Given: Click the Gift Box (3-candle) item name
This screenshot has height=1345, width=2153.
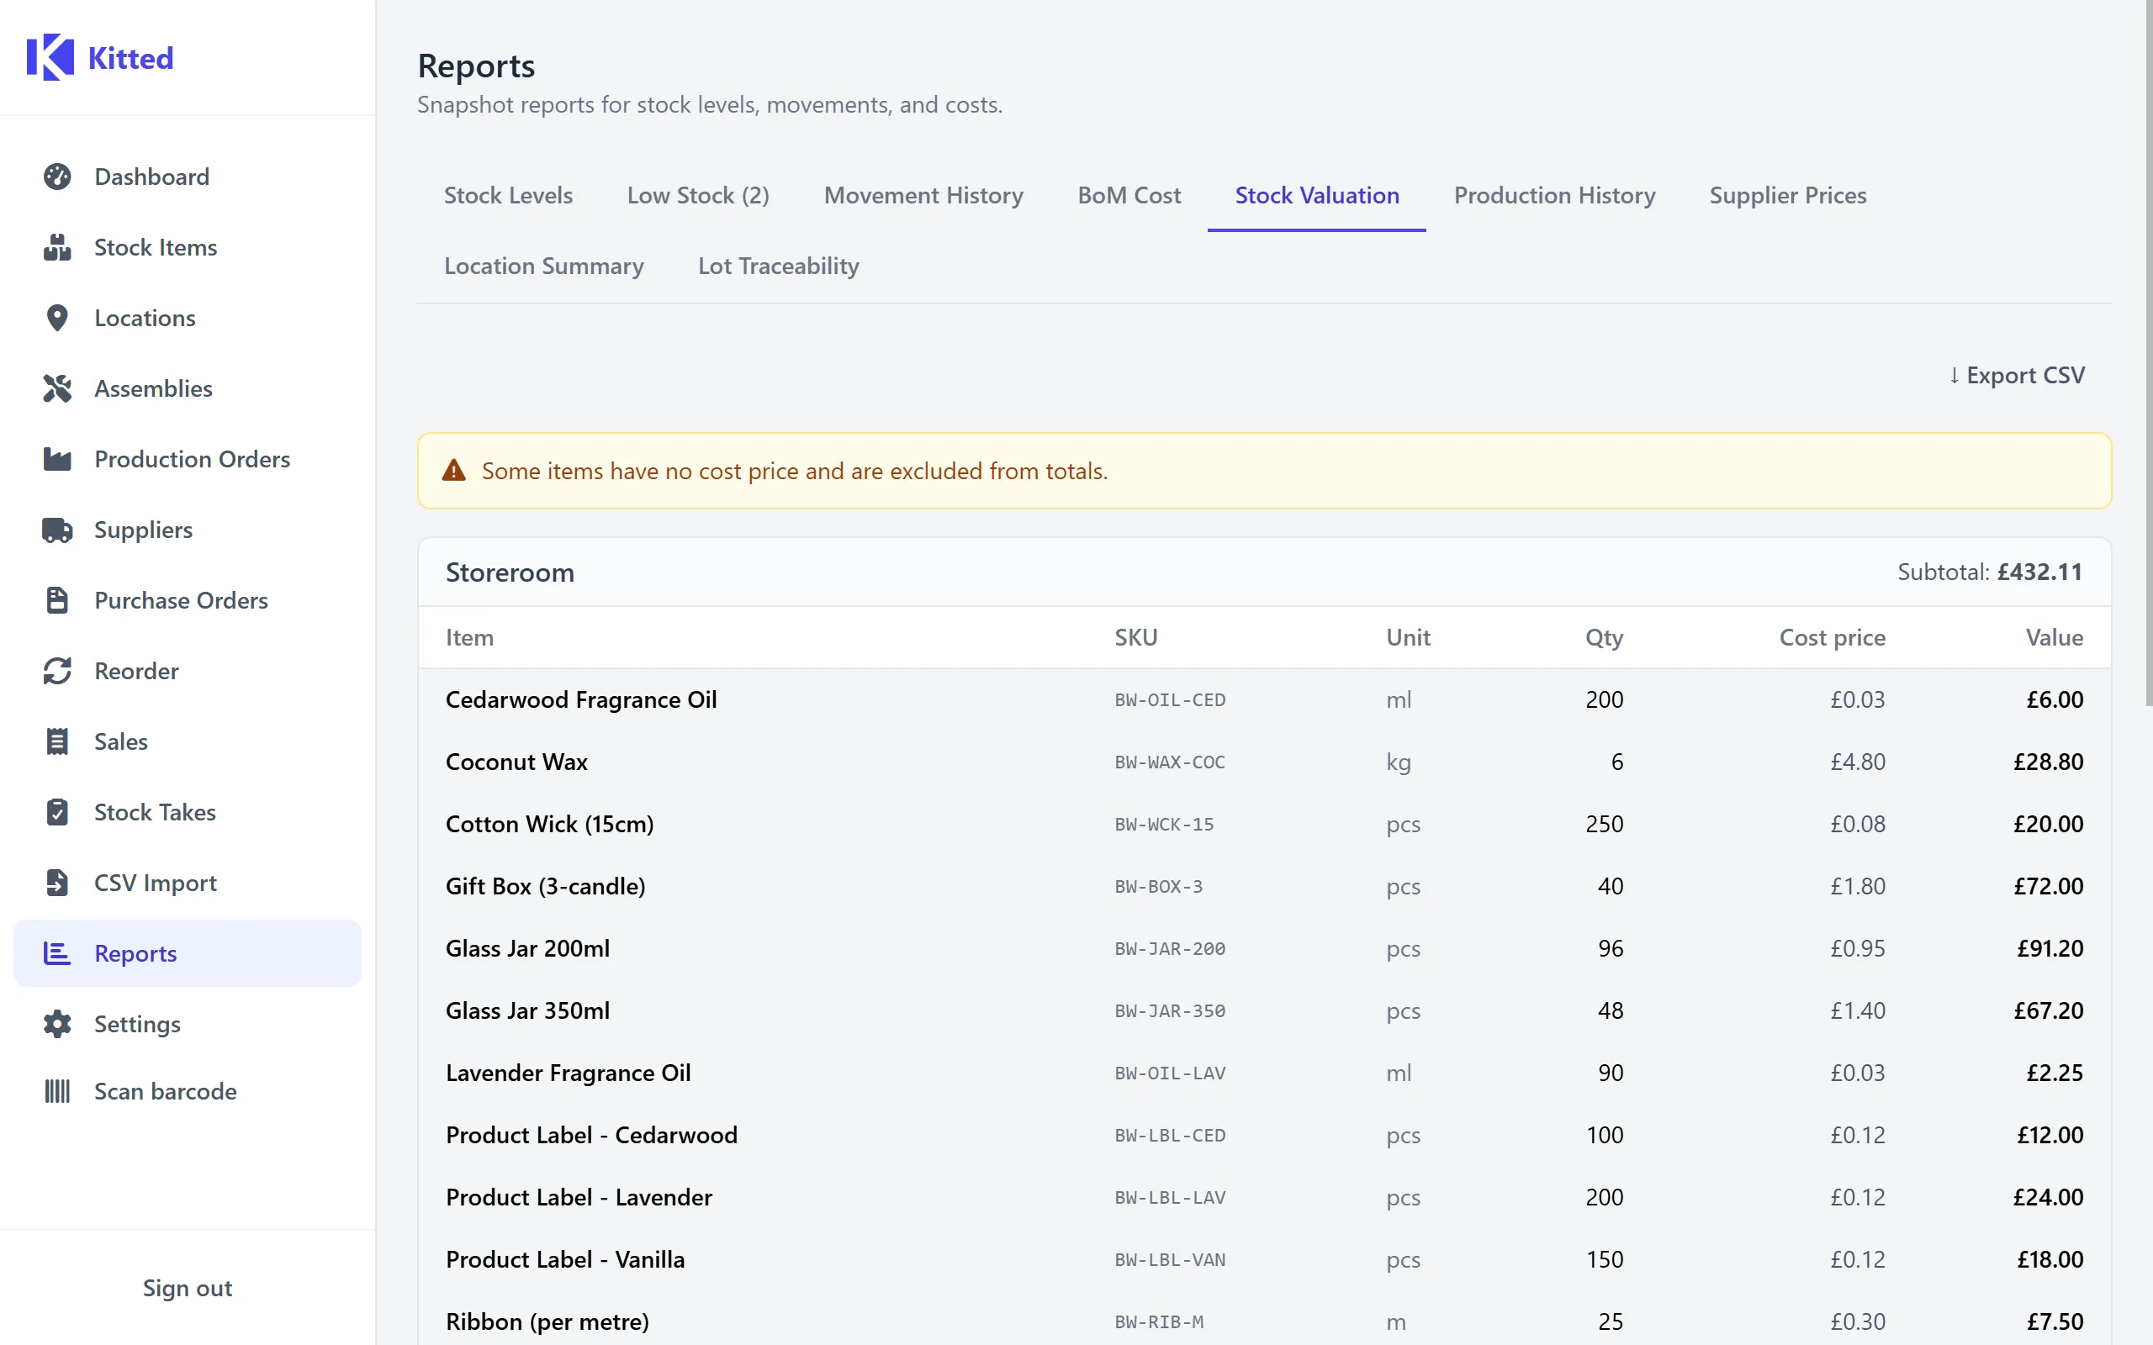Looking at the screenshot, I should [545, 886].
